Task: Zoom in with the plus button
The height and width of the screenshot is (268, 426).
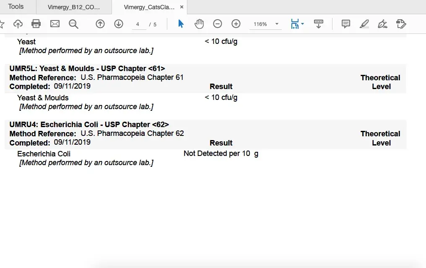Action: pos(236,24)
